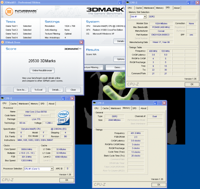Click the Level 2 cache 4096 KBytes value

pos(61,157)
